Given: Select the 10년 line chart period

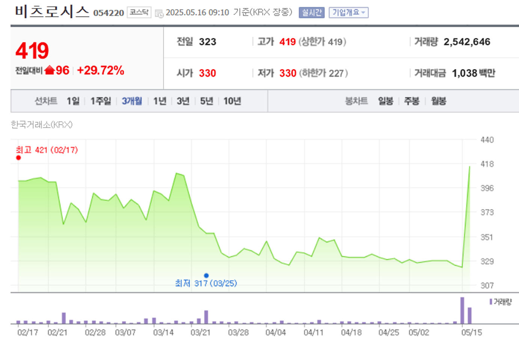Looking at the screenshot, I should click(x=232, y=101).
